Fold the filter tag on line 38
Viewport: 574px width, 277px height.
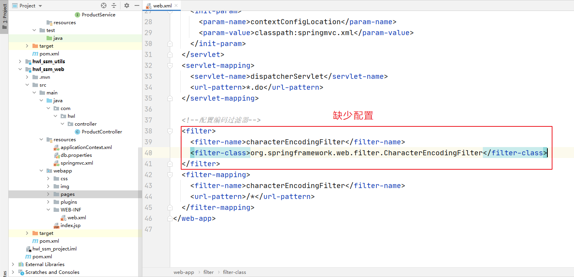[x=170, y=131]
